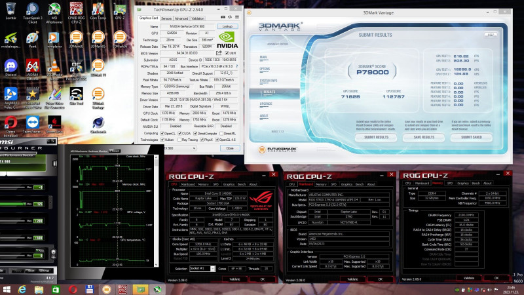Open Options section in 3DMark Vantage
The width and height of the screenshot is (524, 295).
pos(265,69)
